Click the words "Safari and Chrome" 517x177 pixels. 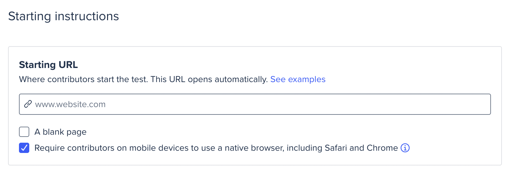[361, 148]
